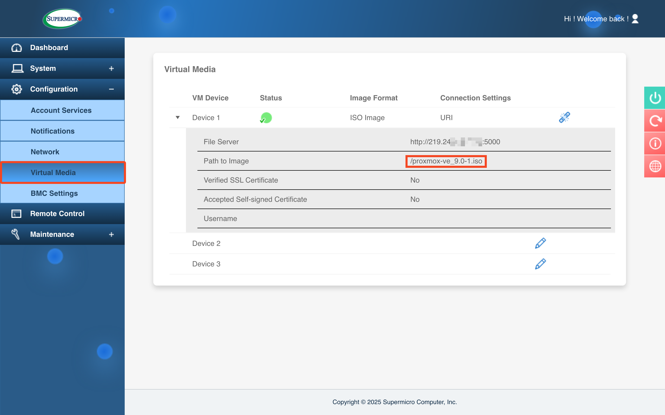The height and width of the screenshot is (415, 665).
Task: Click the File Server URL value
Action: tap(455, 142)
